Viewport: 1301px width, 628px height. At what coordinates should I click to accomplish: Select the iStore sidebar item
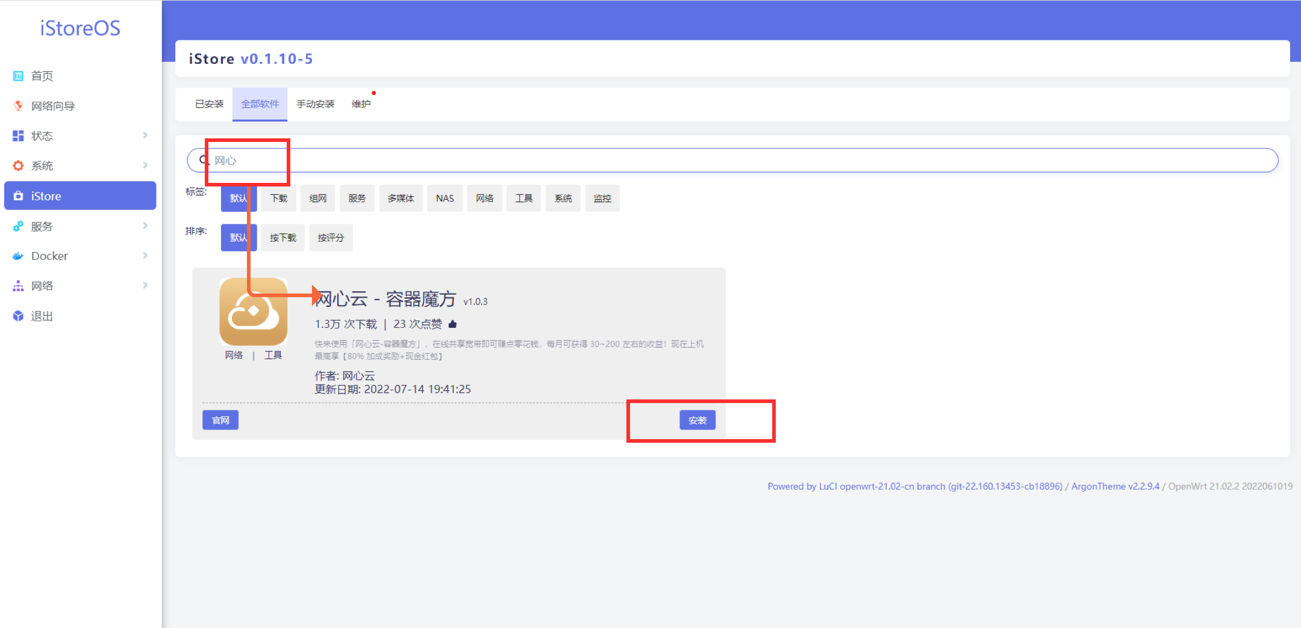(80, 196)
